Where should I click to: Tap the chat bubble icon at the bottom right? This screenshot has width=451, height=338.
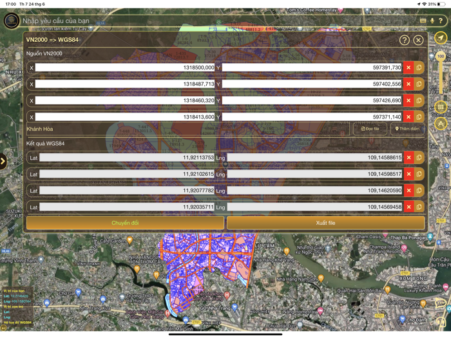440,303
